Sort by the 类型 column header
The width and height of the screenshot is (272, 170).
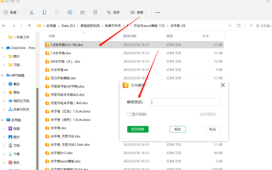170,36
